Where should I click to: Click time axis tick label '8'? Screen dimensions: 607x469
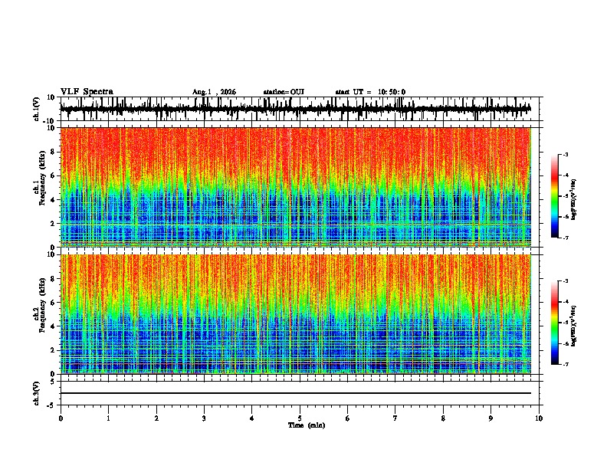coord(443,418)
